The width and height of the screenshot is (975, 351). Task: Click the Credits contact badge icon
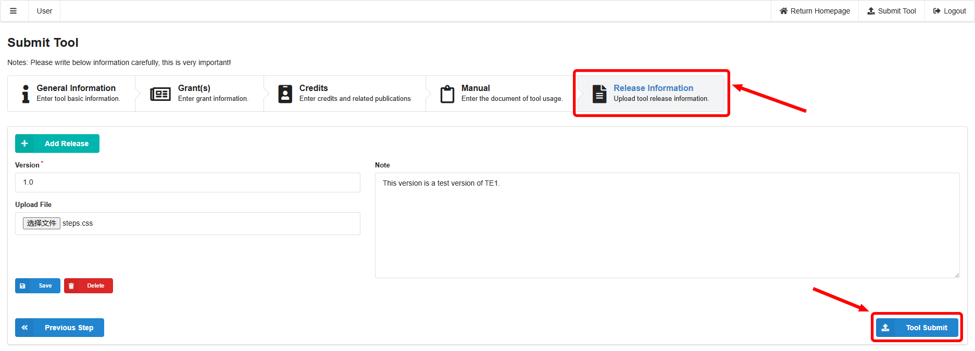click(285, 94)
